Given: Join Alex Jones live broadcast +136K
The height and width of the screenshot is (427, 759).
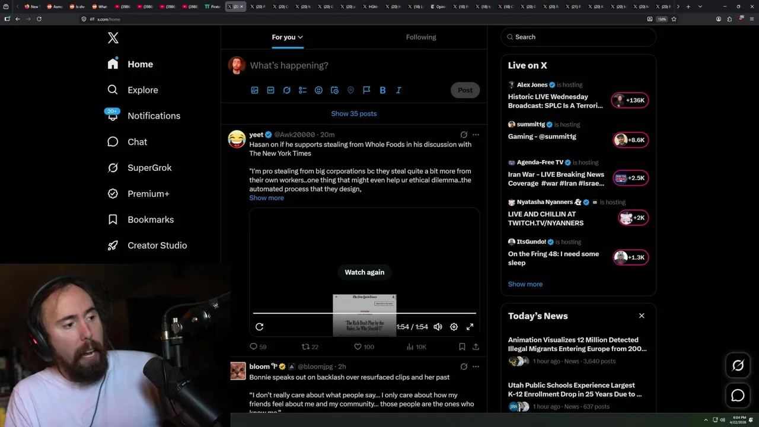Looking at the screenshot, I should [630, 100].
